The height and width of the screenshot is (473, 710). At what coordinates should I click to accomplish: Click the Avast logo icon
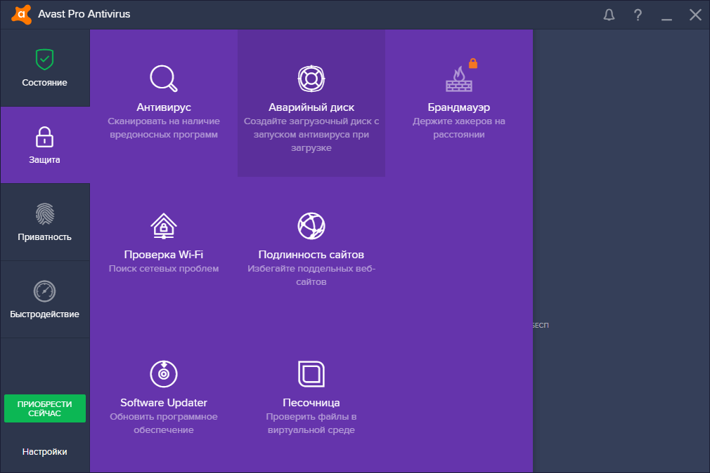point(20,14)
